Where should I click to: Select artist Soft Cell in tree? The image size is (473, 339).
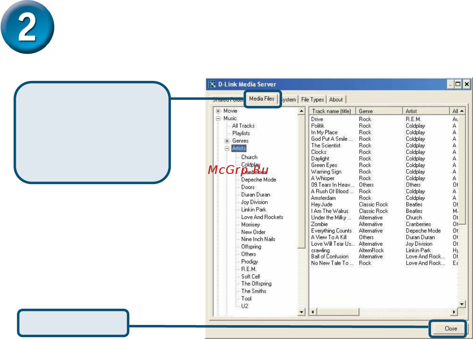pyautogui.click(x=250, y=277)
